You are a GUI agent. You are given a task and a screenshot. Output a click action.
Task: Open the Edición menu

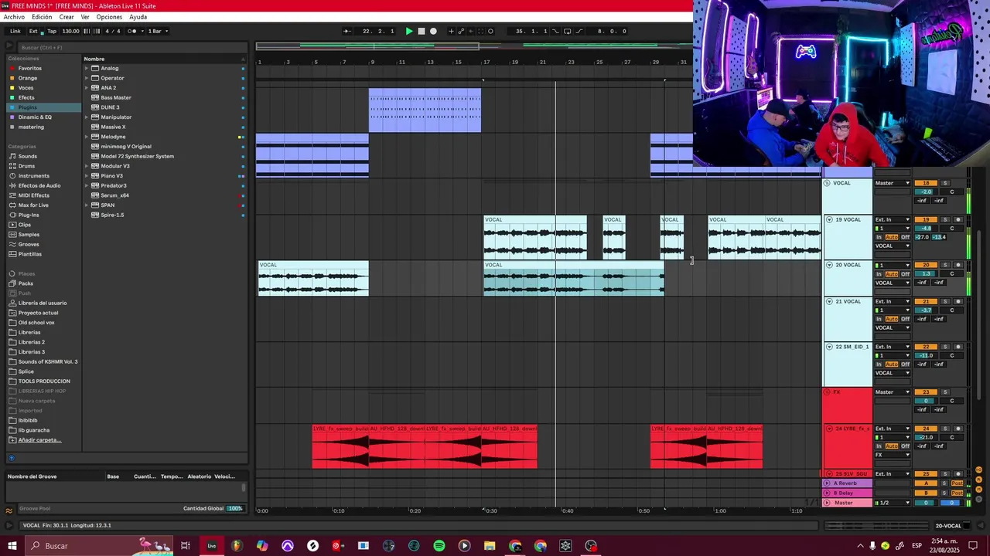tap(42, 17)
